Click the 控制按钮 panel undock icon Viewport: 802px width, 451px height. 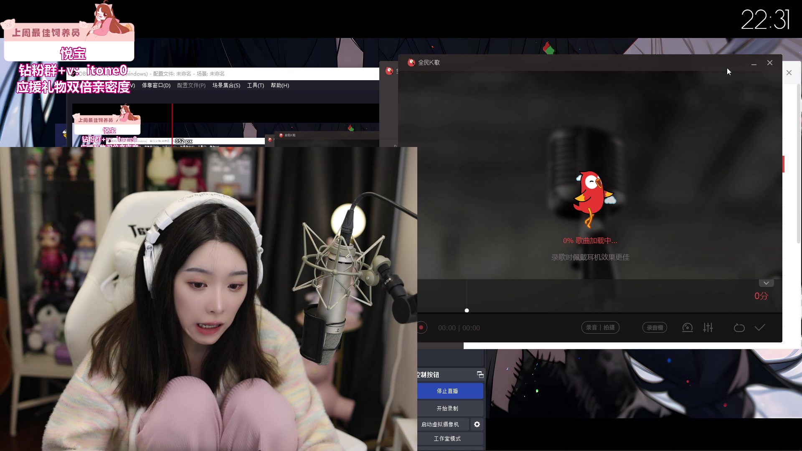[480, 375]
